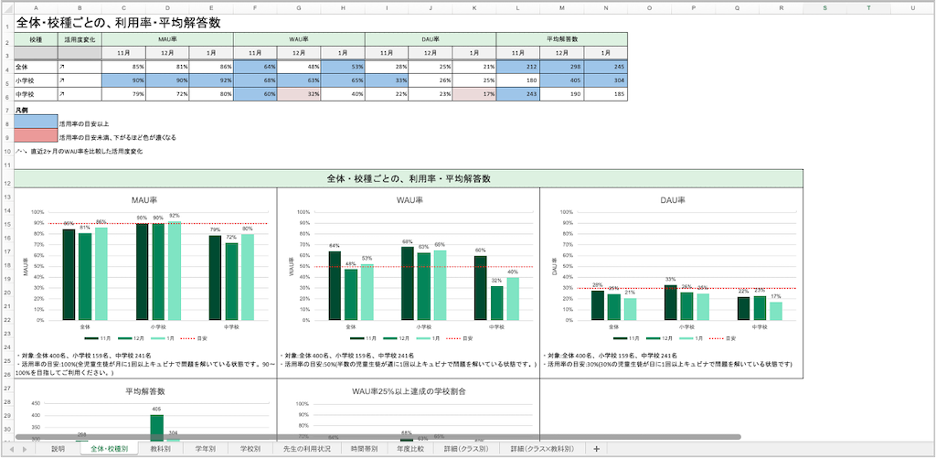
Task: Select the 405 cell in the 小学校 row
Action: [x=562, y=80]
